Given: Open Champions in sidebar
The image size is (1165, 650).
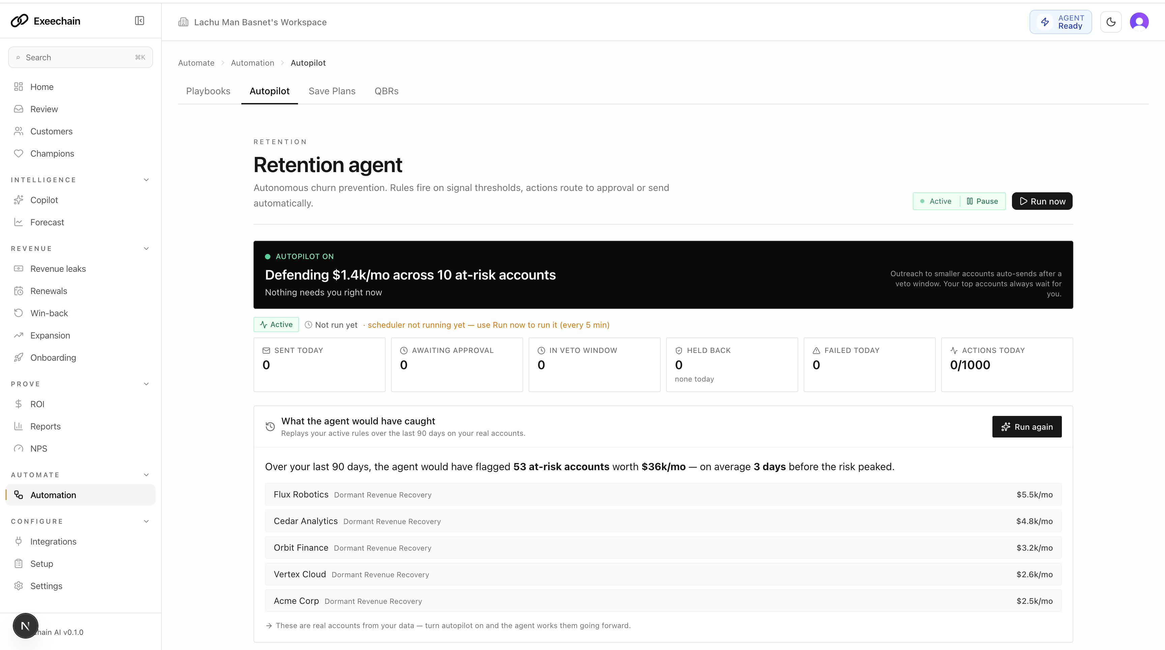Looking at the screenshot, I should coord(81,154).
